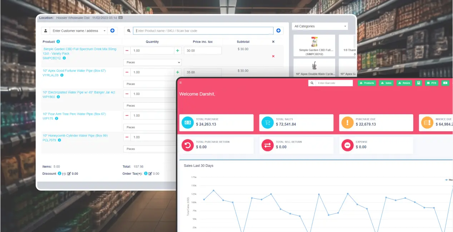
Task: Remove Simple Garden CBD row with red X
Action: coord(273,56)
